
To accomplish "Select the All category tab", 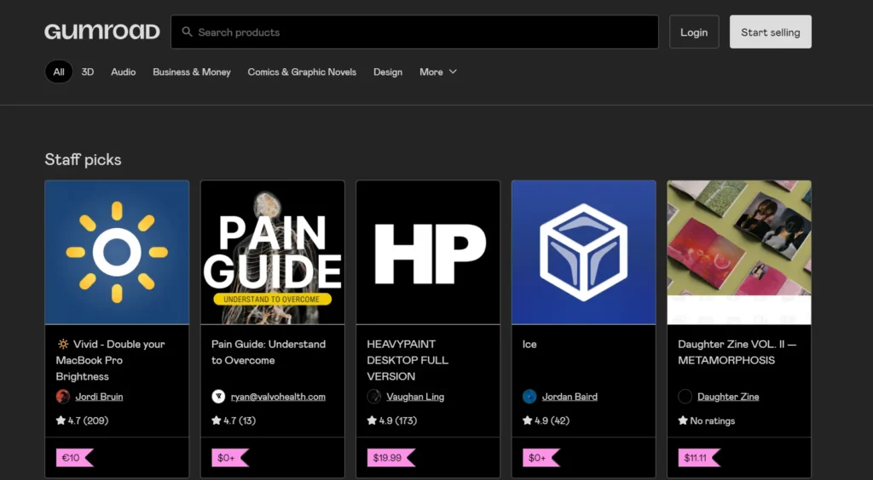I will click(59, 71).
